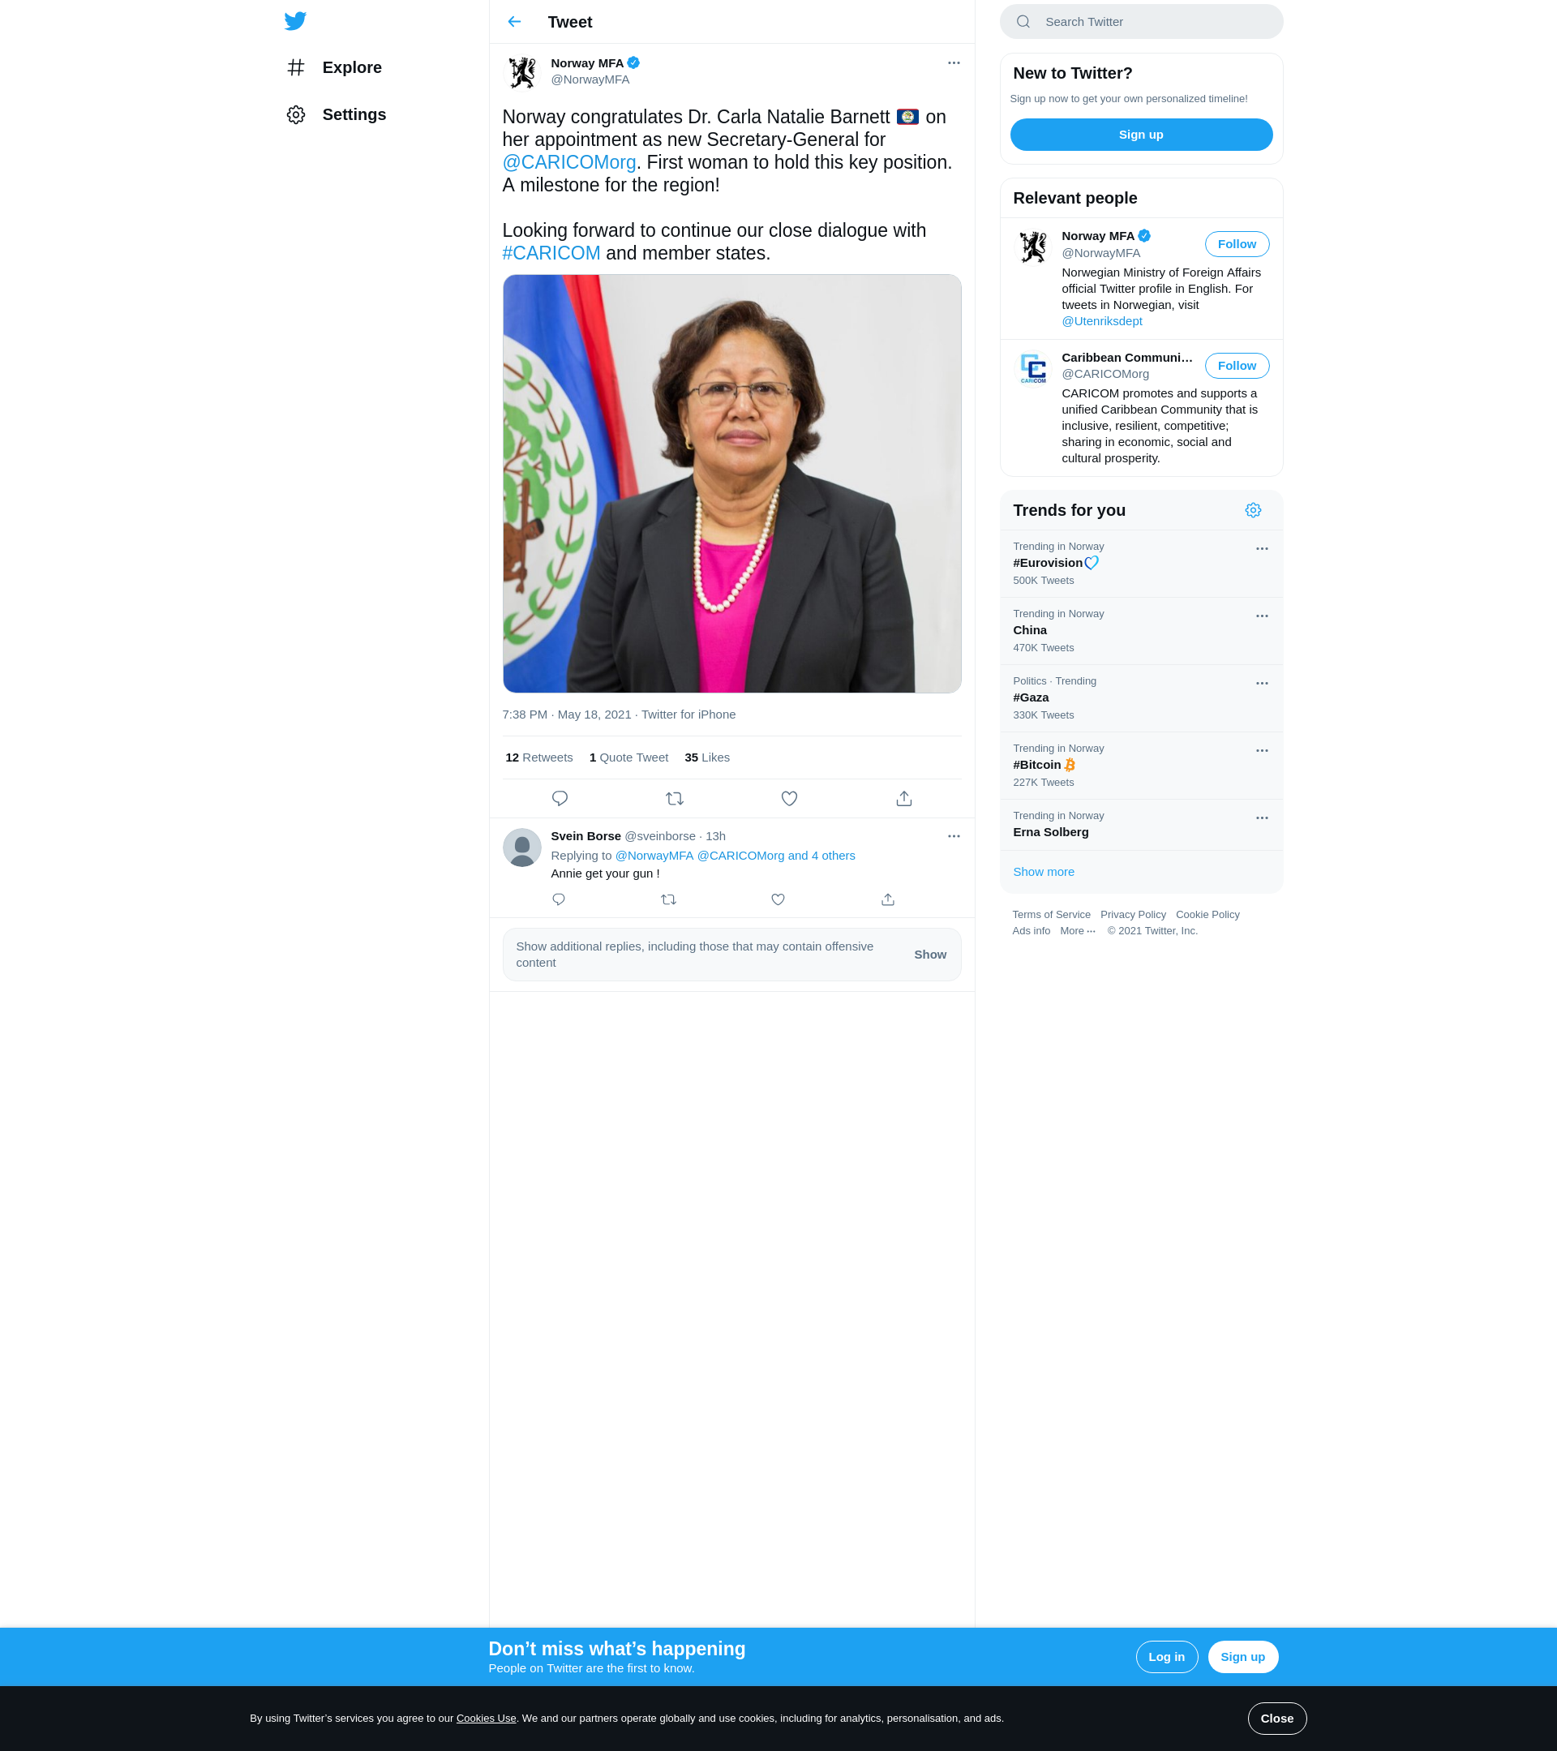The image size is (1557, 1751).
Task: Open Trends settings gear icon
Action: pyautogui.click(x=1252, y=509)
